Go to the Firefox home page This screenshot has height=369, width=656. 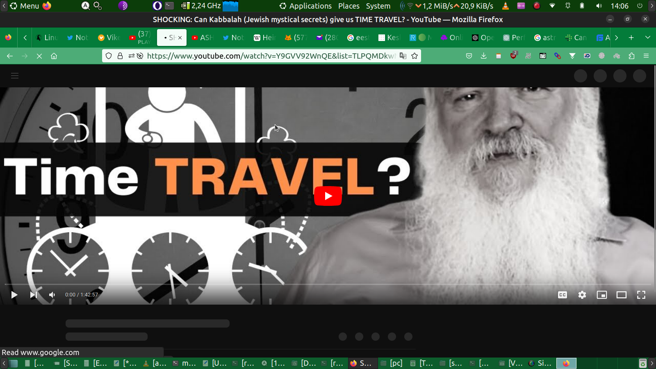point(54,56)
